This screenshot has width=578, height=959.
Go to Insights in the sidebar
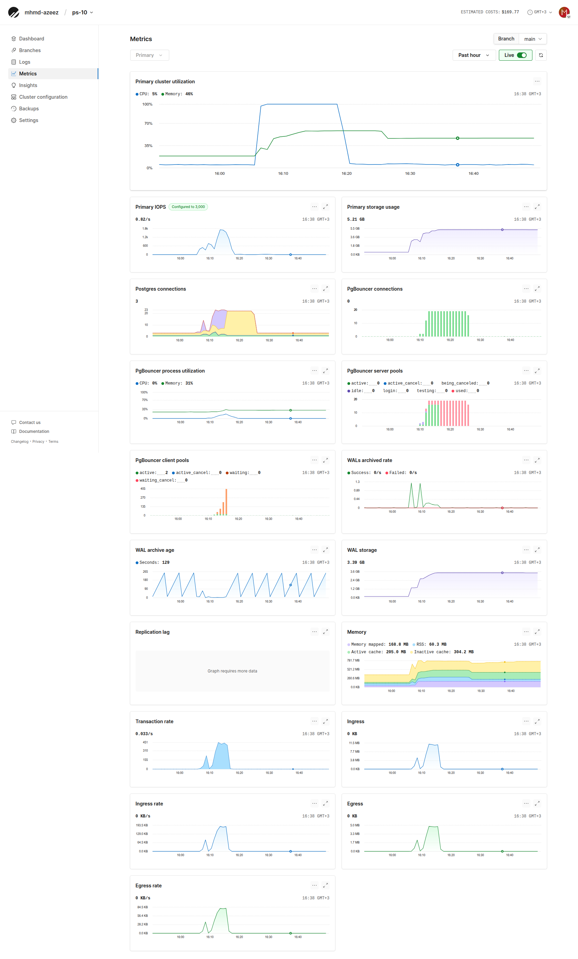pos(28,85)
